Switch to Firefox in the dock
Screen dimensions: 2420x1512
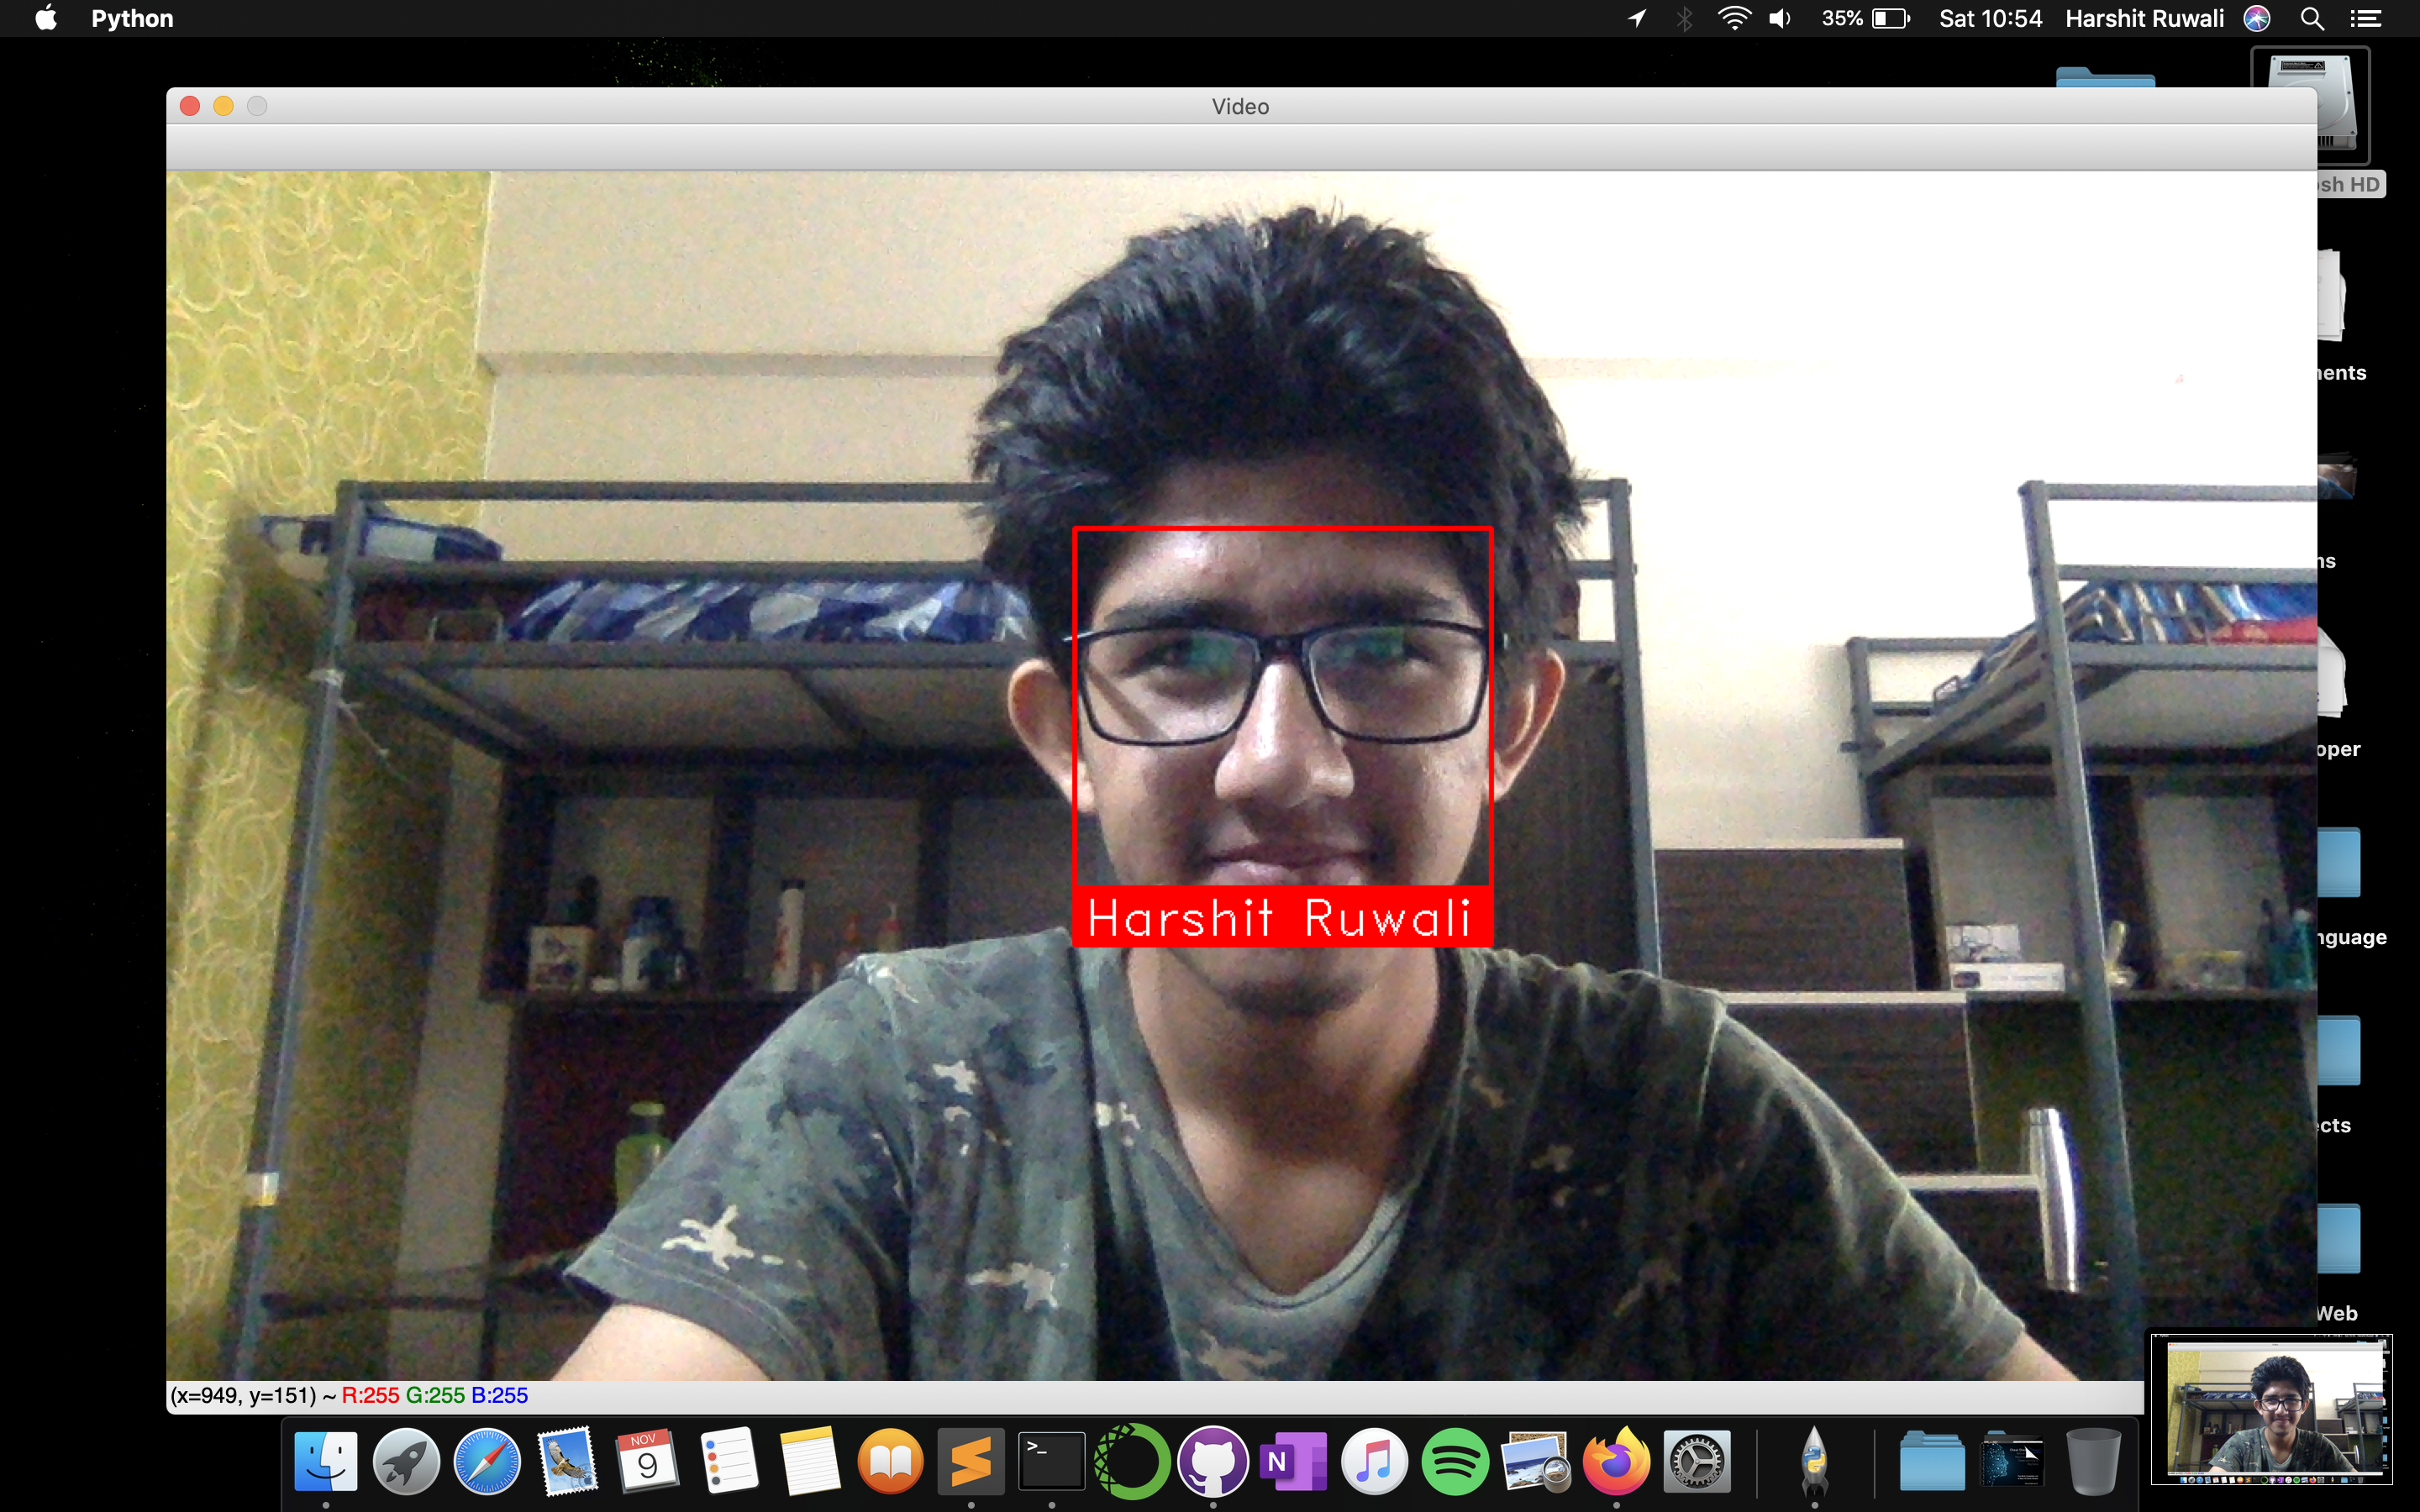(x=1616, y=1462)
